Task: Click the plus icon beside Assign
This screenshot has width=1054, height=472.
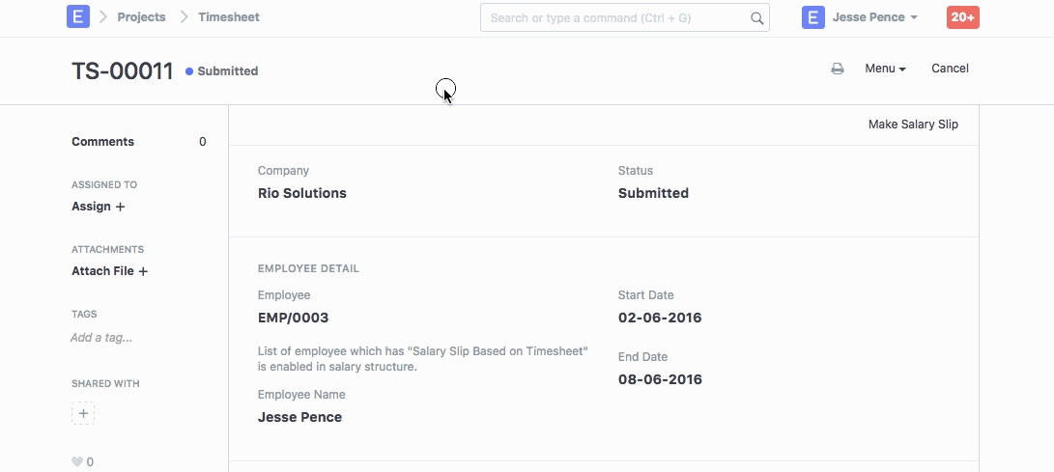Action: pyautogui.click(x=121, y=207)
